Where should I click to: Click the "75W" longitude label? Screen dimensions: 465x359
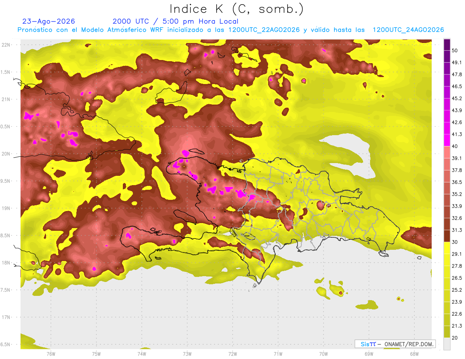(96, 354)
